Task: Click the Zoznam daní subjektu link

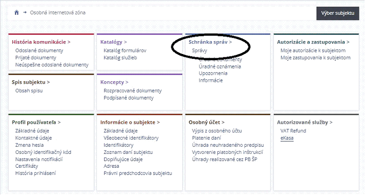Action: click(128, 152)
